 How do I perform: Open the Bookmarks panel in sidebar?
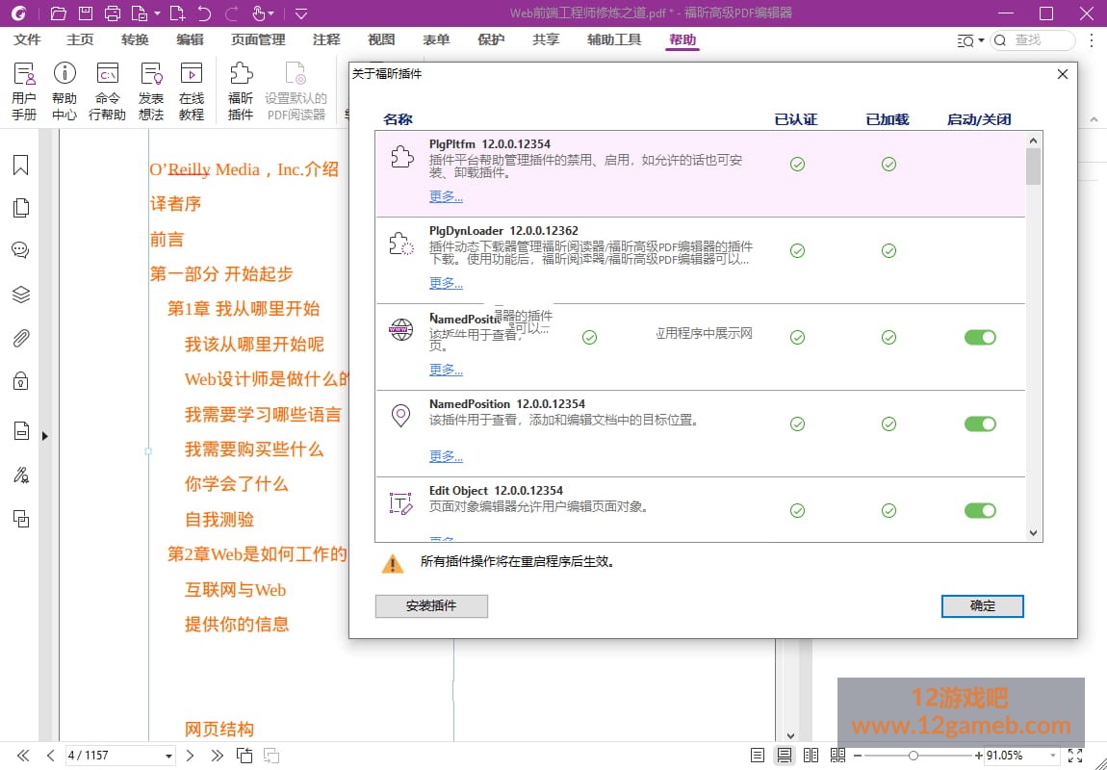tap(20, 165)
